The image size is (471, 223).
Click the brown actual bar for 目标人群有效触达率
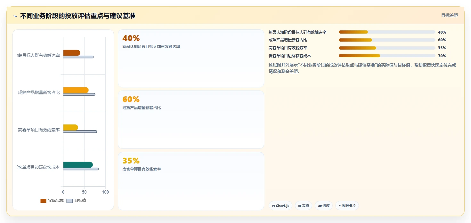click(72, 53)
